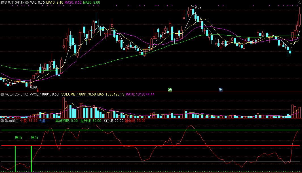
Task: Click the 黑马试庄 indicator name
Action: (12, 121)
